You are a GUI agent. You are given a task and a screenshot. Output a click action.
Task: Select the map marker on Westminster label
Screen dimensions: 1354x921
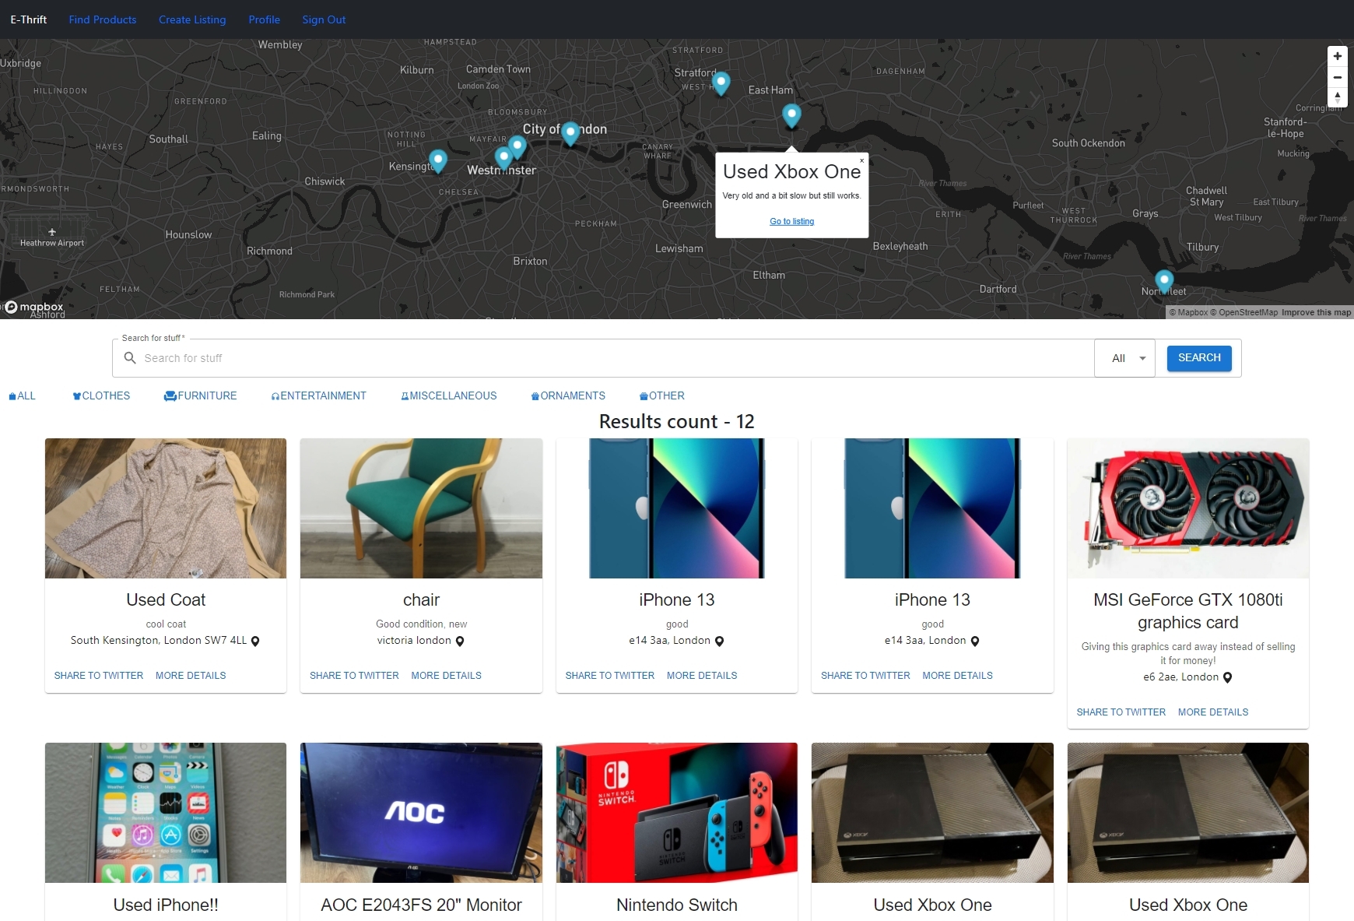503,159
